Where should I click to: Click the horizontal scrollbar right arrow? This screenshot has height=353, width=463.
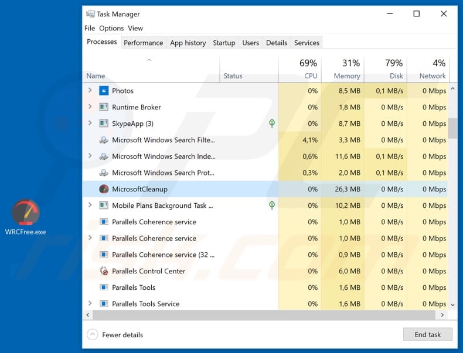tap(442, 315)
